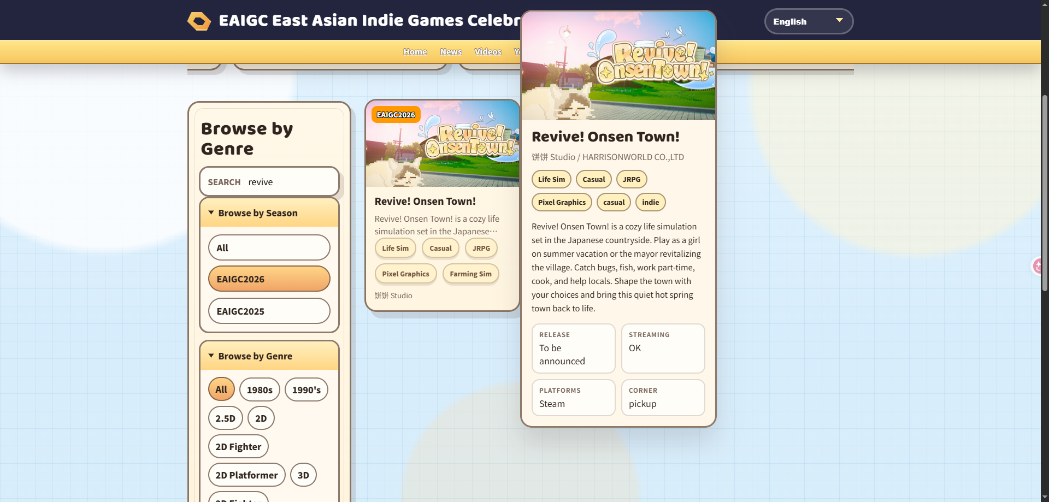Click the Farming Sim tag on the result card
The height and width of the screenshot is (502, 1049).
(x=471, y=274)
